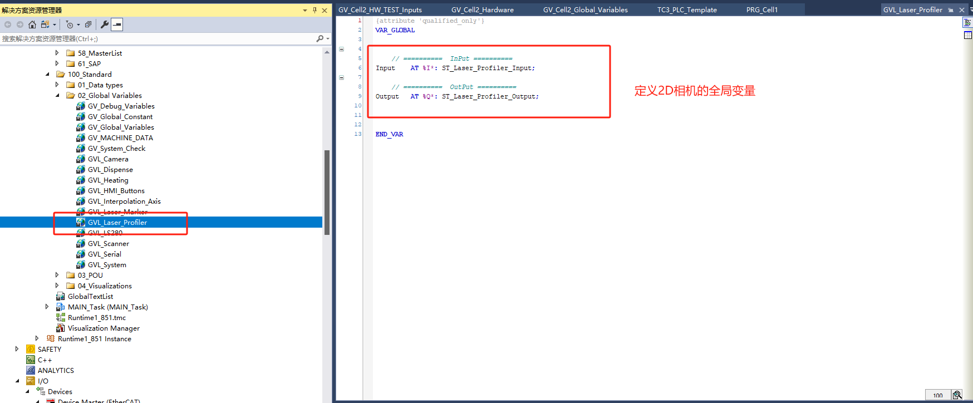
Task: Open the pending changes filter dropdown arrow
Action: (78, 24)
